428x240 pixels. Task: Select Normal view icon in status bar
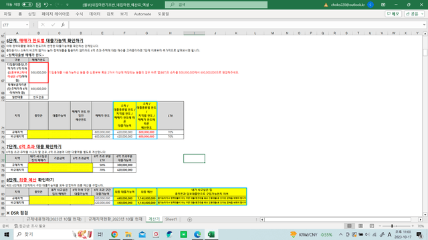(x=349, y=226)
